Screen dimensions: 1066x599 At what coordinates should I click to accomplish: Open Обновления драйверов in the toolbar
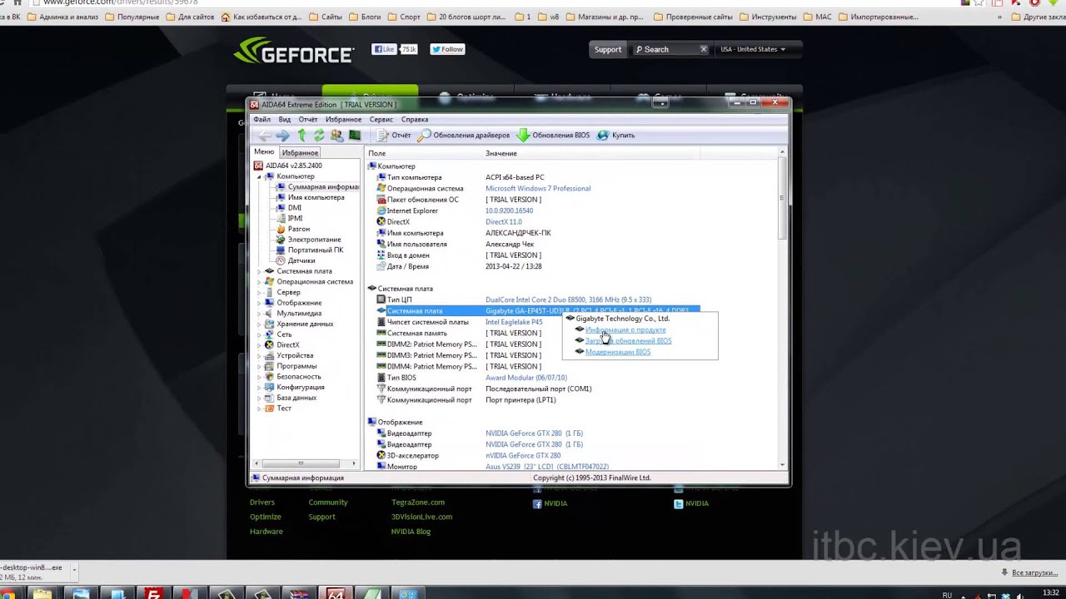click(464, 135)
